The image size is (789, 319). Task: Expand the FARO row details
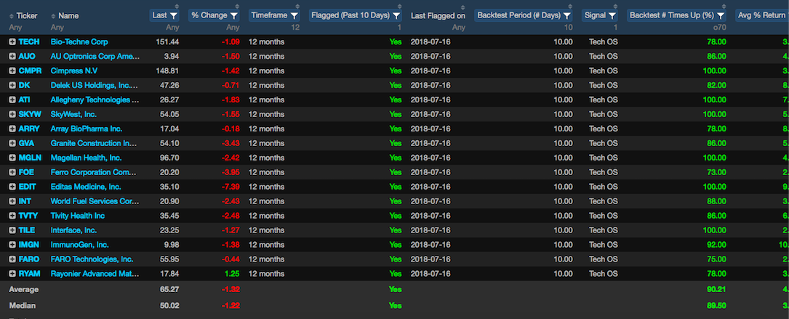pyautogui.click(x=12, y=259)
